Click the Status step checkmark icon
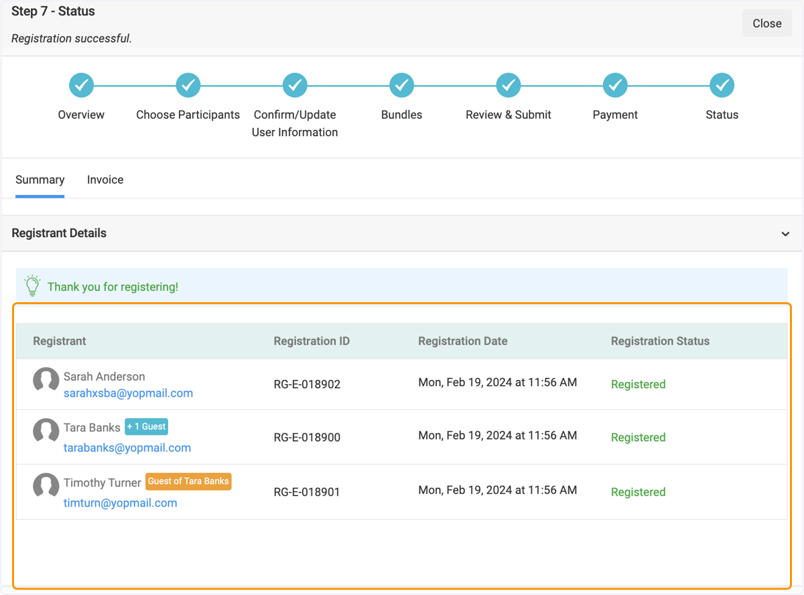The image size is (804, 595). 722,85
